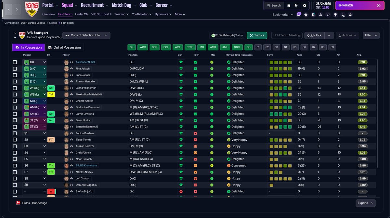Open Bilal El Khannouss player link
This screenshot has height=218, width=390.
[86, 165]
